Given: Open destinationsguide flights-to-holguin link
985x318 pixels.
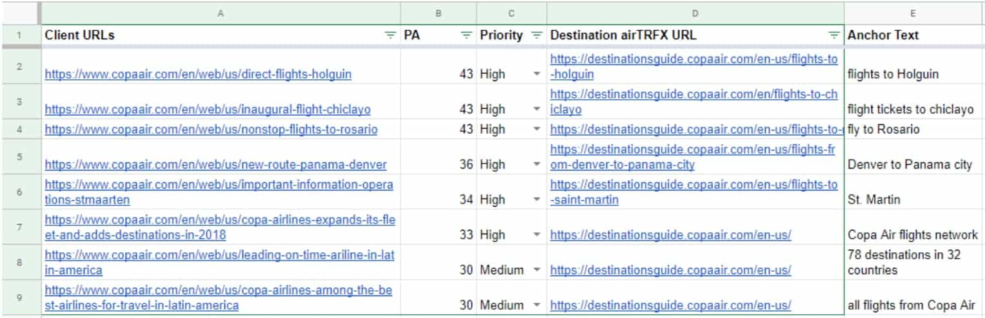Looking at the screenshot, I should (694, 66).
